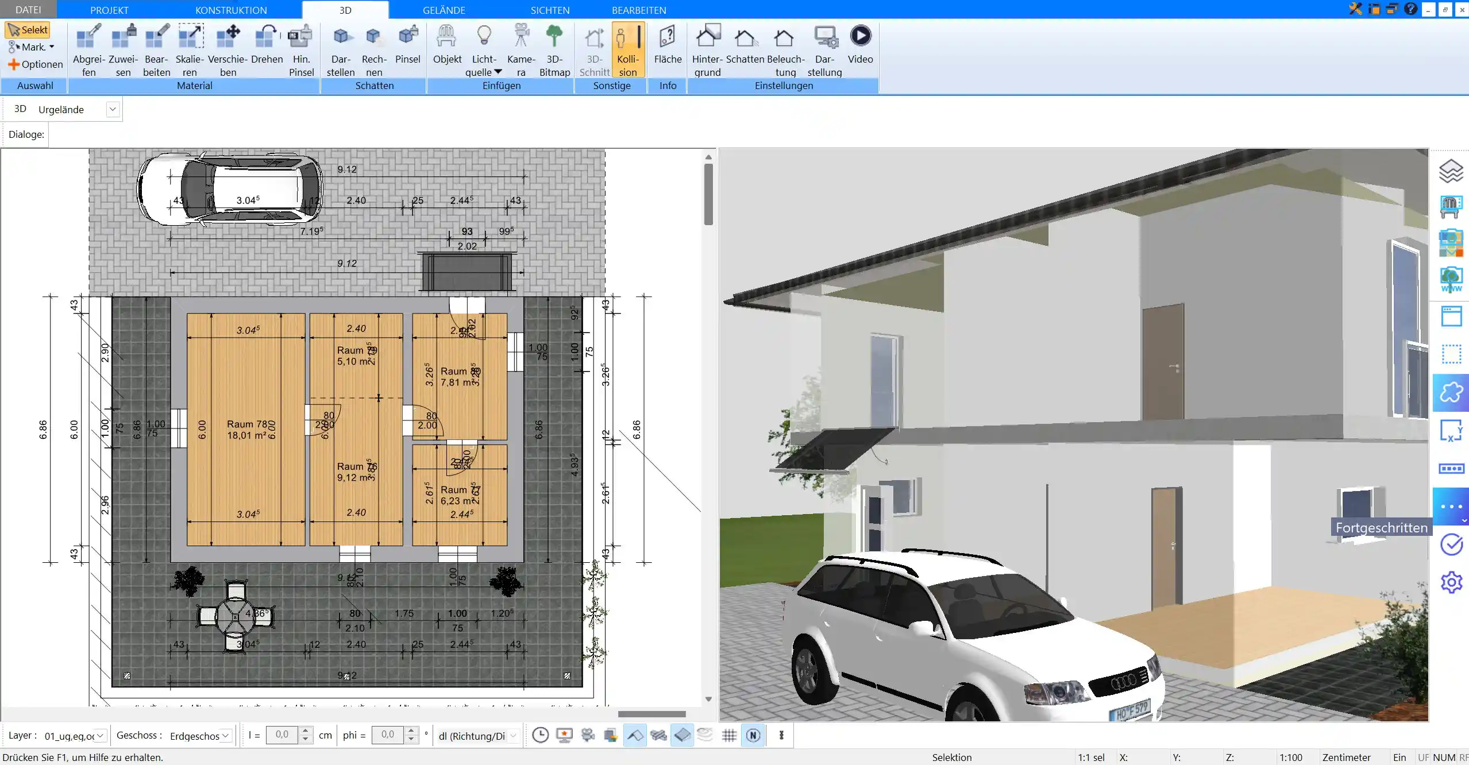Start the Video playback tool
This screenshot has height=765, width=1469.
pos(860,44)
